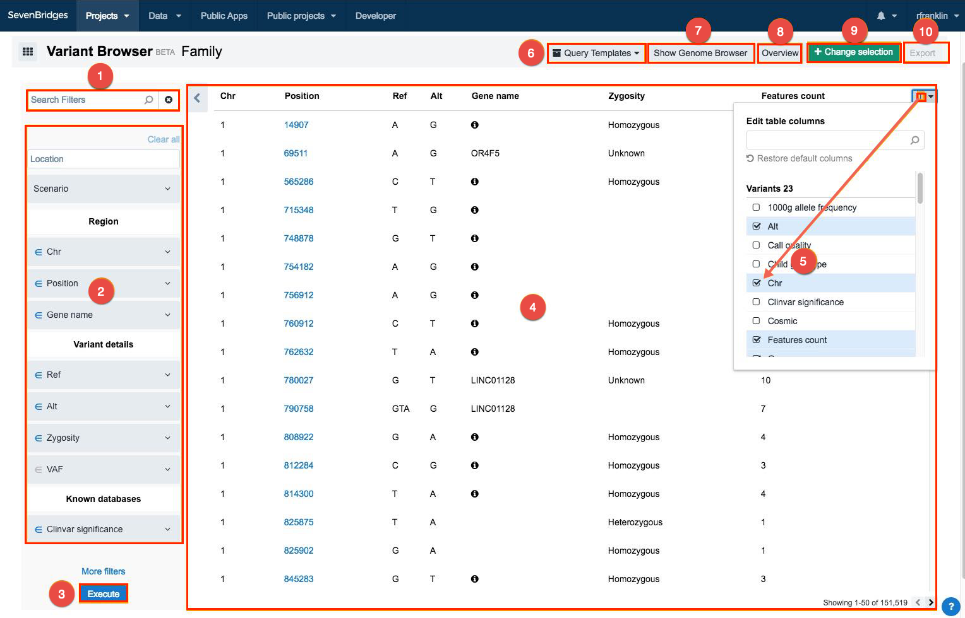The height and width of the screenshot is (618, 965).
Task: Click the info icon in row 808922
Action: pyautogui.click(x=475, y=437)
